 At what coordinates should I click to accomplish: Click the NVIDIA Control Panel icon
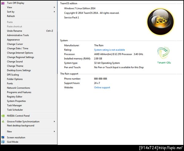3,116
